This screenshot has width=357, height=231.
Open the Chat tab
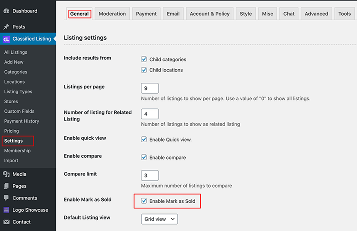pos(289,14)
